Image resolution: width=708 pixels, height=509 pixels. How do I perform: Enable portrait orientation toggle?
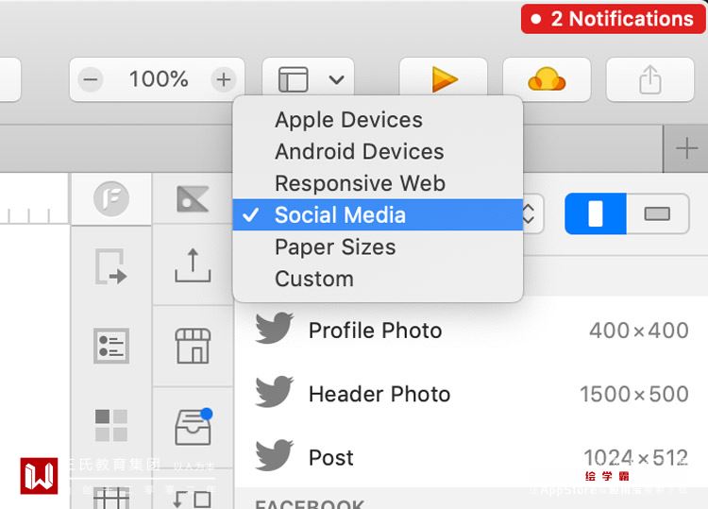point(596,214)
